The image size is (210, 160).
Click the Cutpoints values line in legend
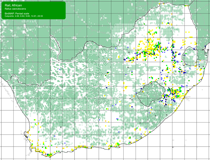24,16
